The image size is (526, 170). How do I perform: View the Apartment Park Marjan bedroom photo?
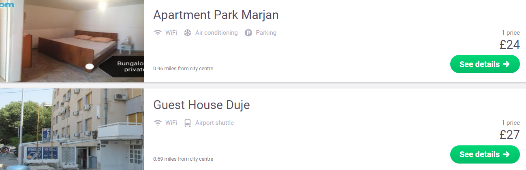click(72, 41)
